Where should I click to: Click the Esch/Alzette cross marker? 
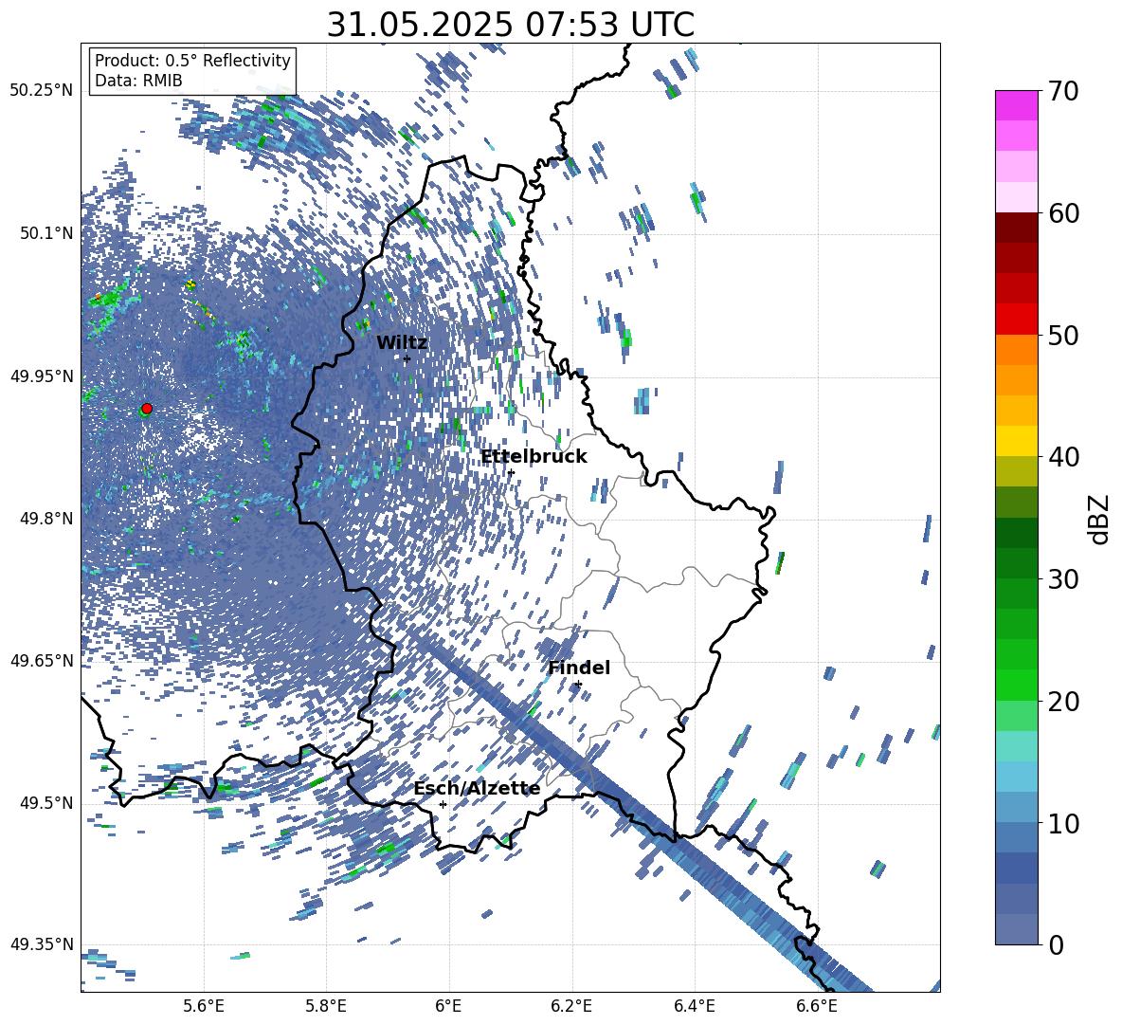tap(443, 804)
